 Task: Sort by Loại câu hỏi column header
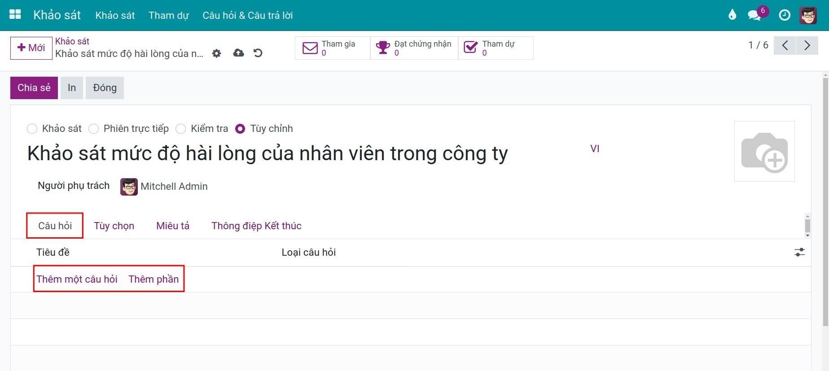[309, 252]
